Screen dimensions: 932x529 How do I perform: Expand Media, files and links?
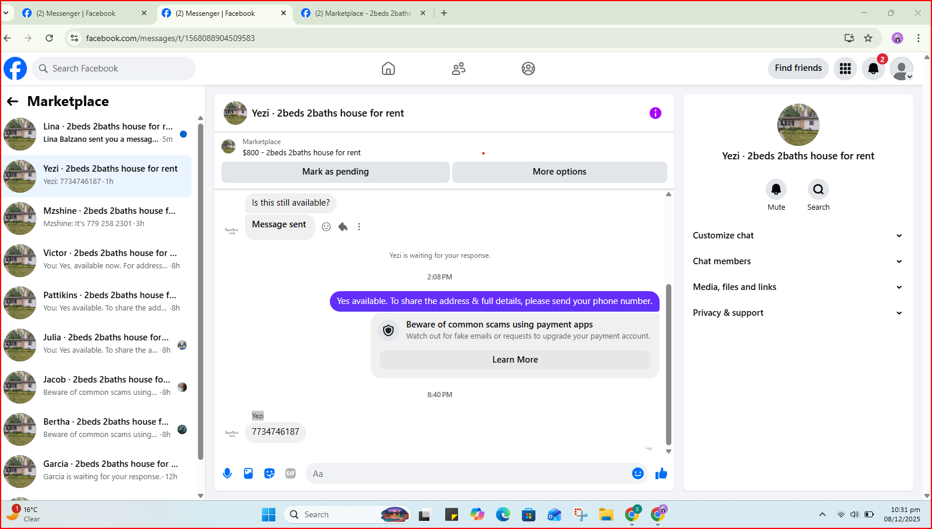click(797, 287)
